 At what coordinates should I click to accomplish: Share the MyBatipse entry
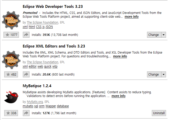coord(26,113)
